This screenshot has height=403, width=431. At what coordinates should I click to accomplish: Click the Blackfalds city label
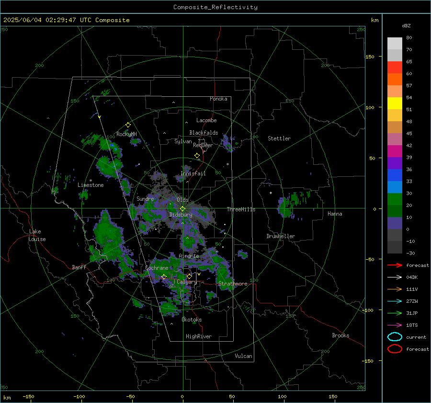[204, 133]
